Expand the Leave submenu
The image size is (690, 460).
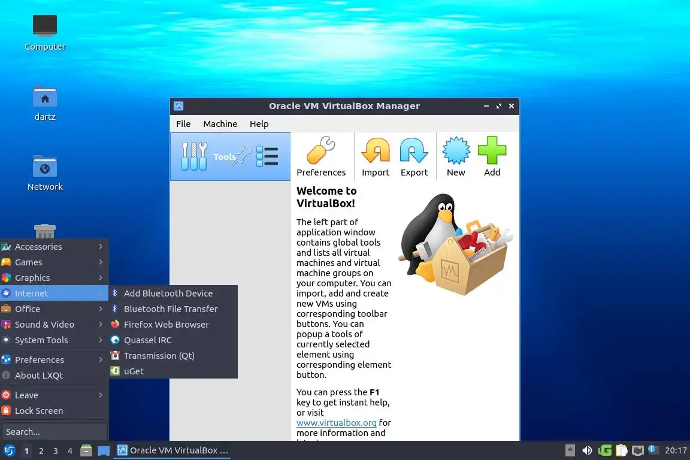click(x=54, y=395)
